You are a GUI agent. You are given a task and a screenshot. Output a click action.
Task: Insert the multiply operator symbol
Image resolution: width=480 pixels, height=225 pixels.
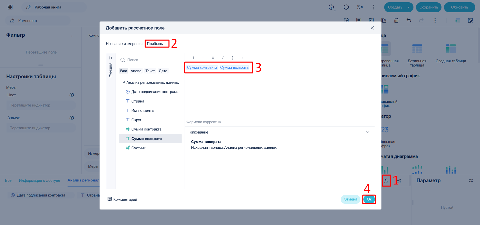[213, 58]
